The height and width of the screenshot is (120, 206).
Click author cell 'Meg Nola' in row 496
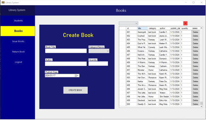click(164, 89)
